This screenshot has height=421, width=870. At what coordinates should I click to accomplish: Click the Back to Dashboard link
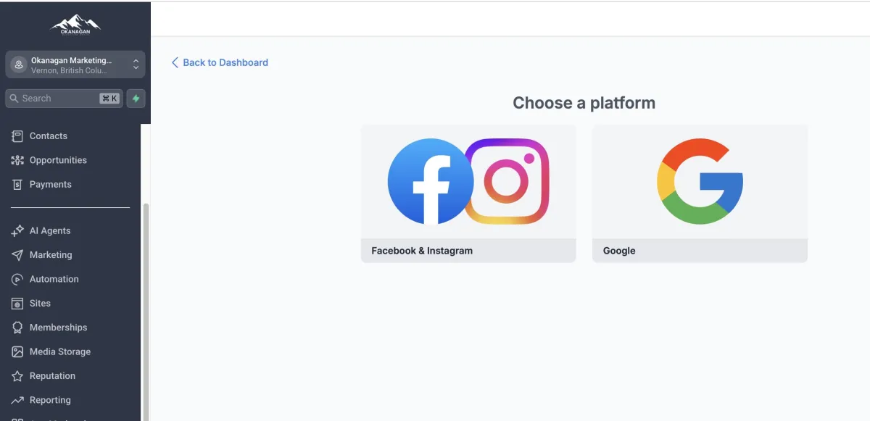click(220, 63)
